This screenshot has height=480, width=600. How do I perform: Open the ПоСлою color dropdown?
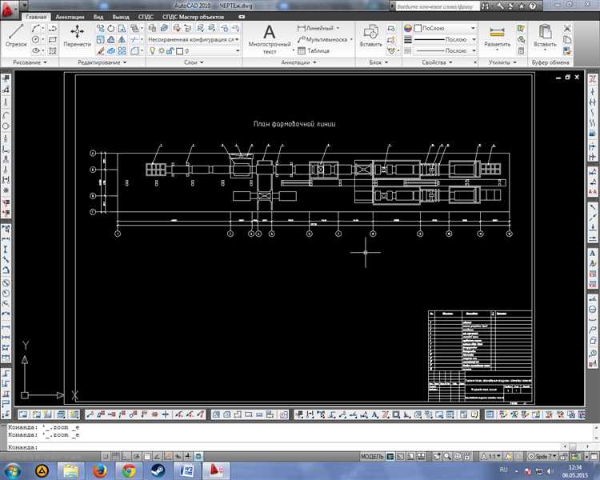tap(445, 28)
